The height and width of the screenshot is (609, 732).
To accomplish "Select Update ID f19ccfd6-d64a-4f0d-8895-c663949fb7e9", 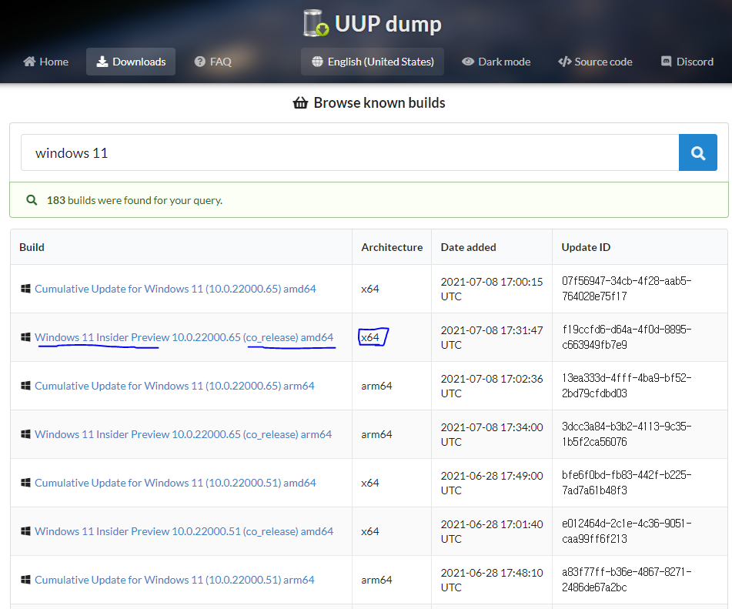I will 627,338.
